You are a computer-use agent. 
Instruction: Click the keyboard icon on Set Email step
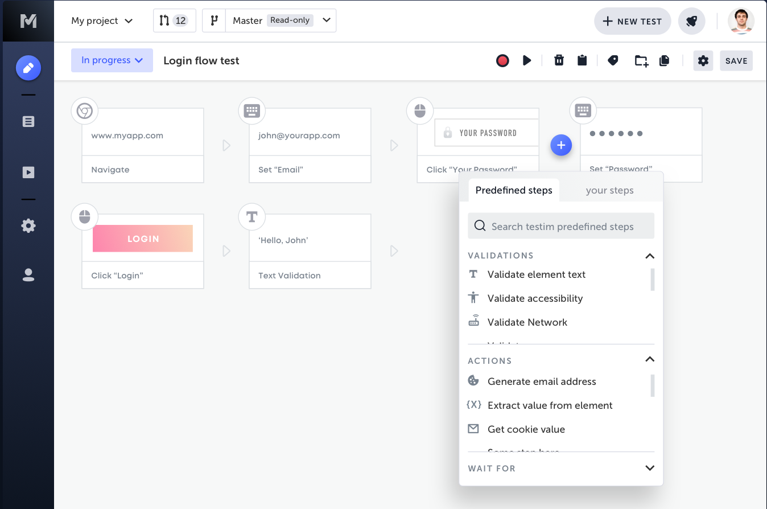click(x=251, y=110)
